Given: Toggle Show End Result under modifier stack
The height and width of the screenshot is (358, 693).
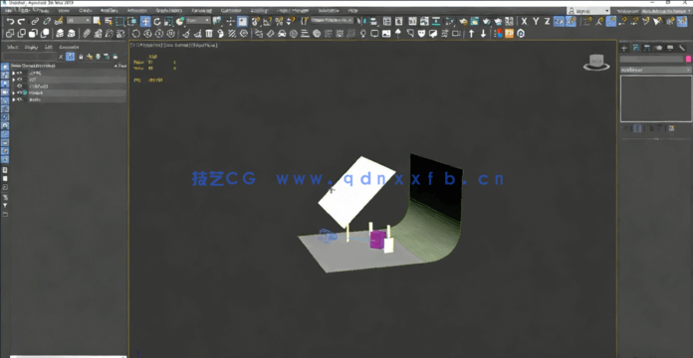Looking at the screenshot, I should click(x=637, y=128).
